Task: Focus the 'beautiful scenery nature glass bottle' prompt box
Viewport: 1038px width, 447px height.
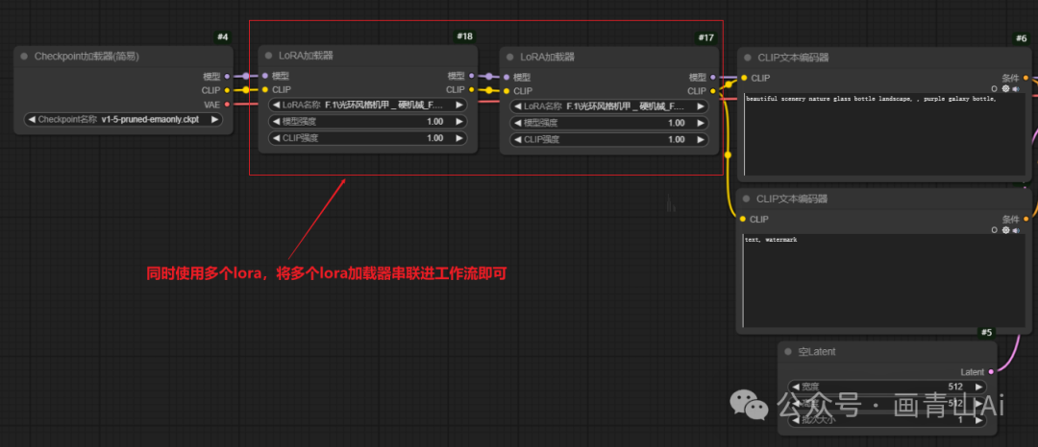Action: (x=884, y=134)
